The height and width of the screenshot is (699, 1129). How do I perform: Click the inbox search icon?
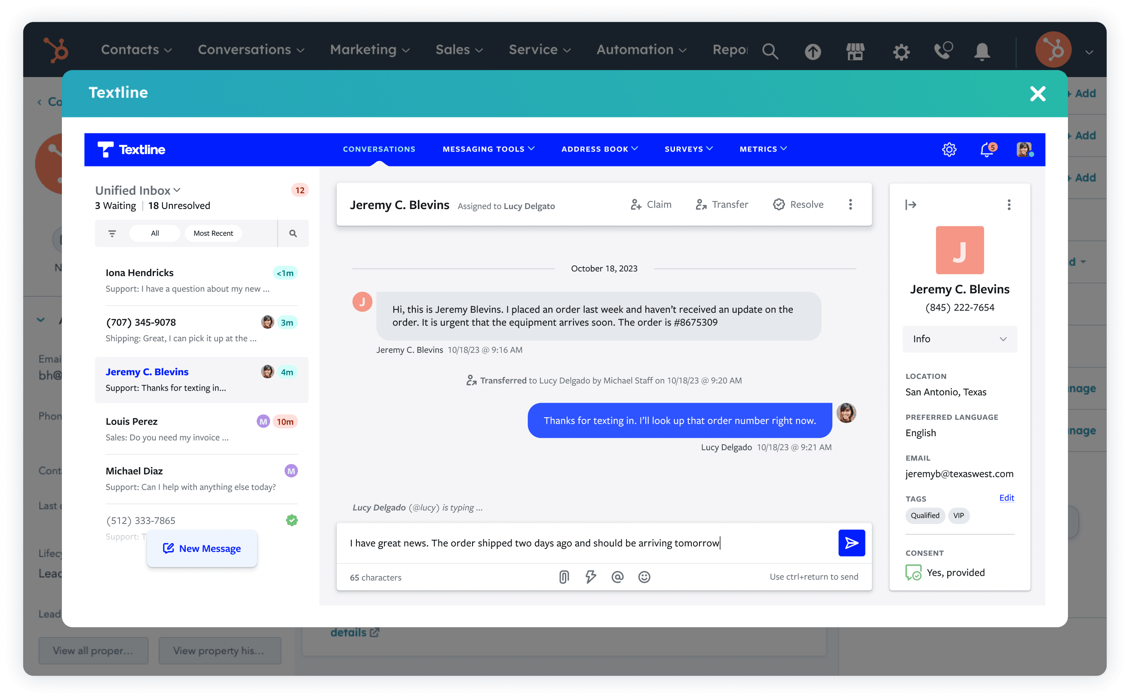[293, 234]
